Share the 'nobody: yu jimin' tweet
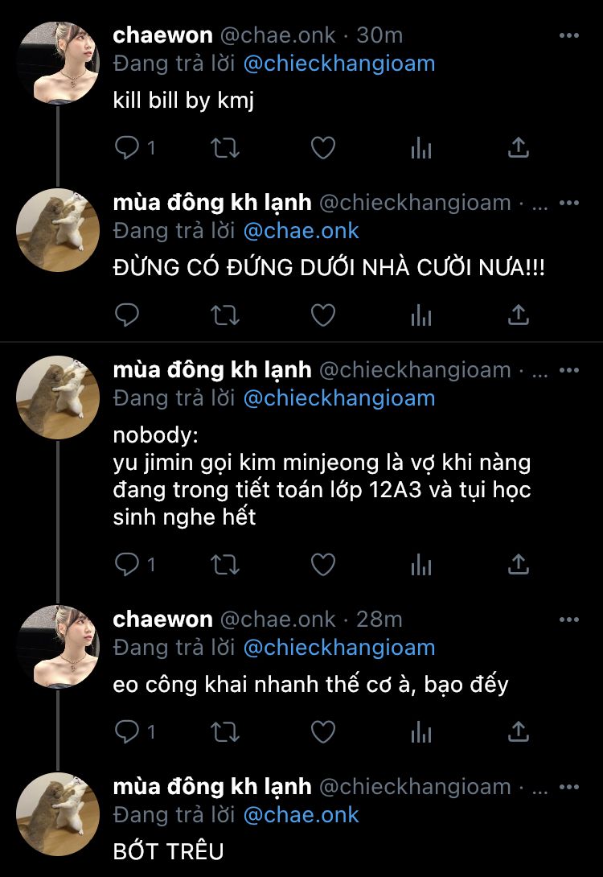 point(519,564)
